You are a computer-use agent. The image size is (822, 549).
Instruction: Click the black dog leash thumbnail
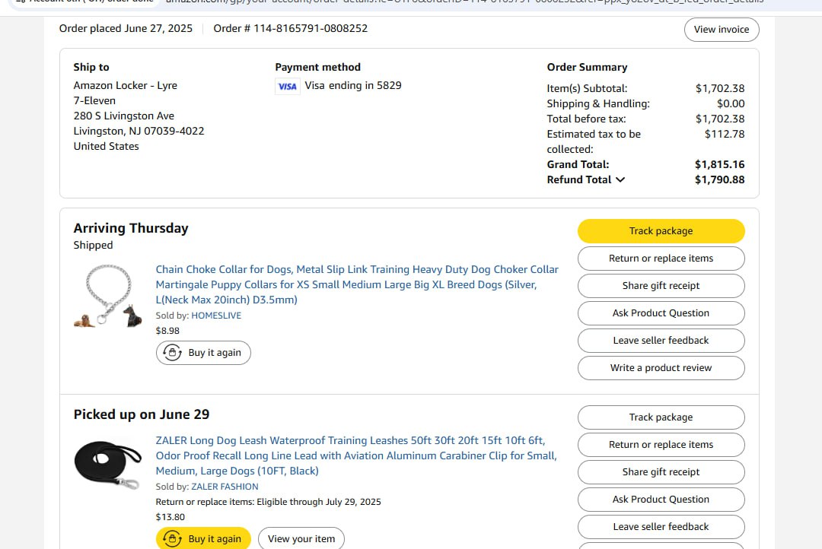108,464
